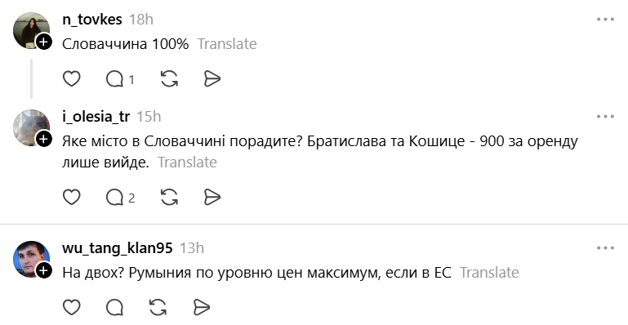Open more options for n_tovkes's comment

click(x=605, y=20)
